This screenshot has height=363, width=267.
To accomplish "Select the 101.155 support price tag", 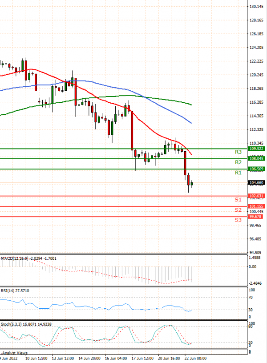I will (x=256, y=206).
